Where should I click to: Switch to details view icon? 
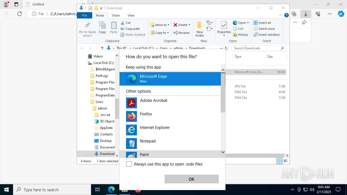tap(279, 161)
